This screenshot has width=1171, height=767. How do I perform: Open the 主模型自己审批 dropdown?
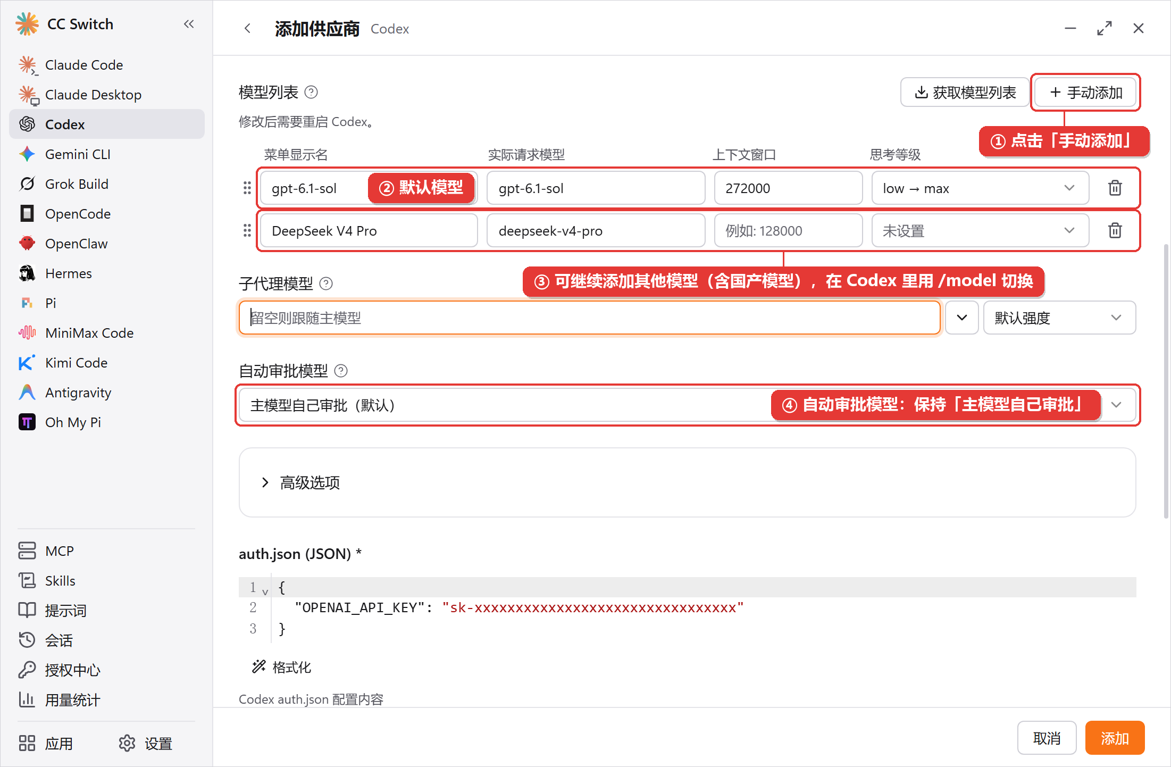click(687, 405)
